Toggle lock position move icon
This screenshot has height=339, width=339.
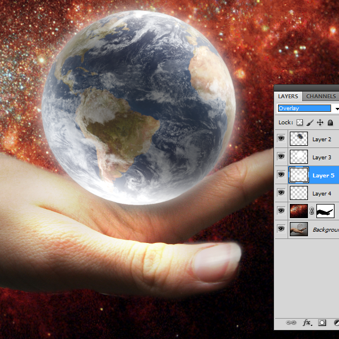320,123
